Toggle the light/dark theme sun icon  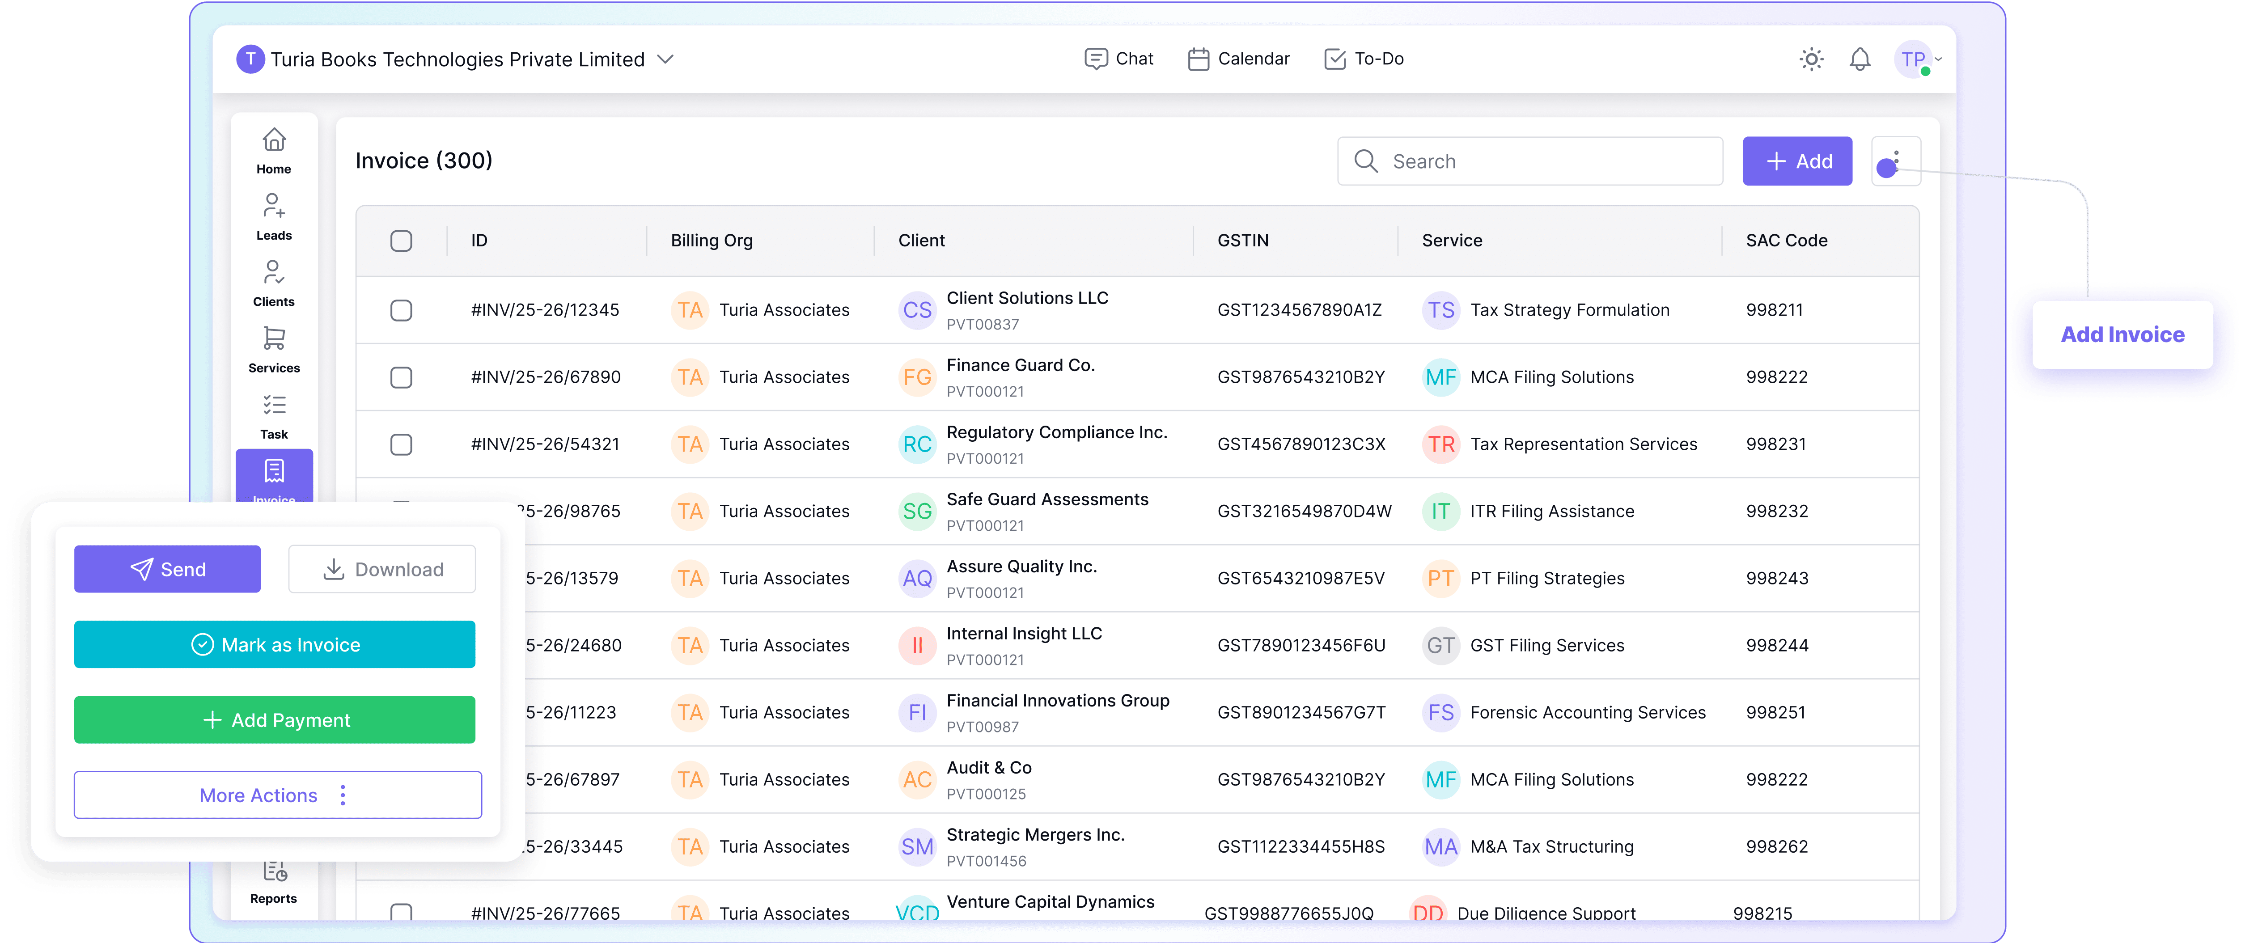pos(1811,59)
